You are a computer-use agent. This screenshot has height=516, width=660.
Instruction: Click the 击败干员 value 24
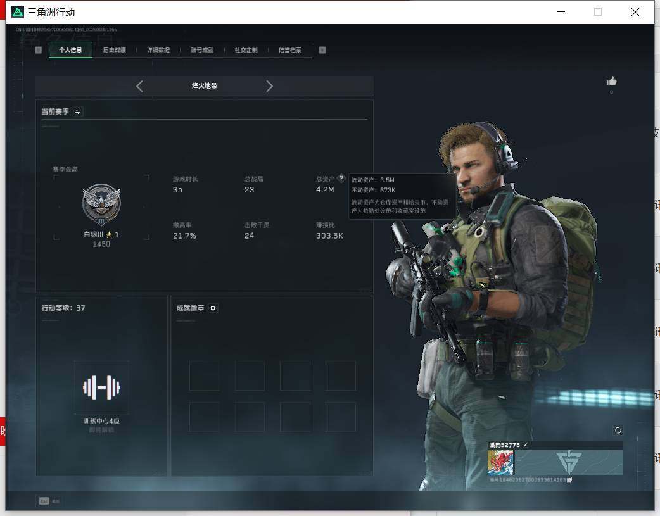[249, 236]
